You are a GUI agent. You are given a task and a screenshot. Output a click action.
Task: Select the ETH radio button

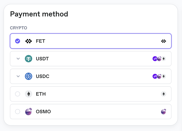(x=18, y=94)
